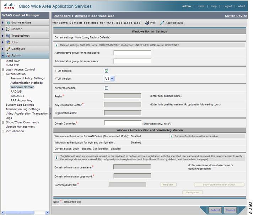Expand the Virtualization tree node
Screen dimensions: 253x215
(3, 131)
